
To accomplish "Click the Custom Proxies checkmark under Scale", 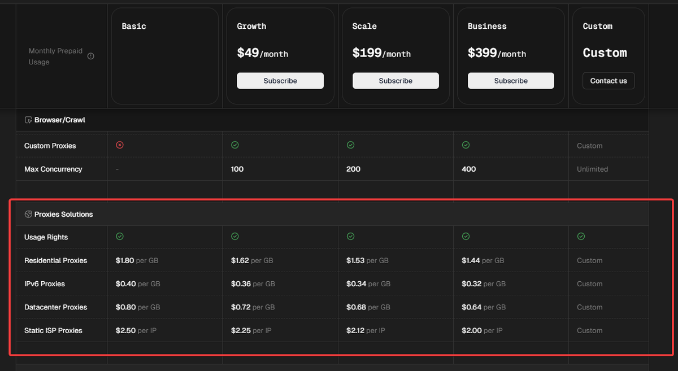I will tap(350, 145).
